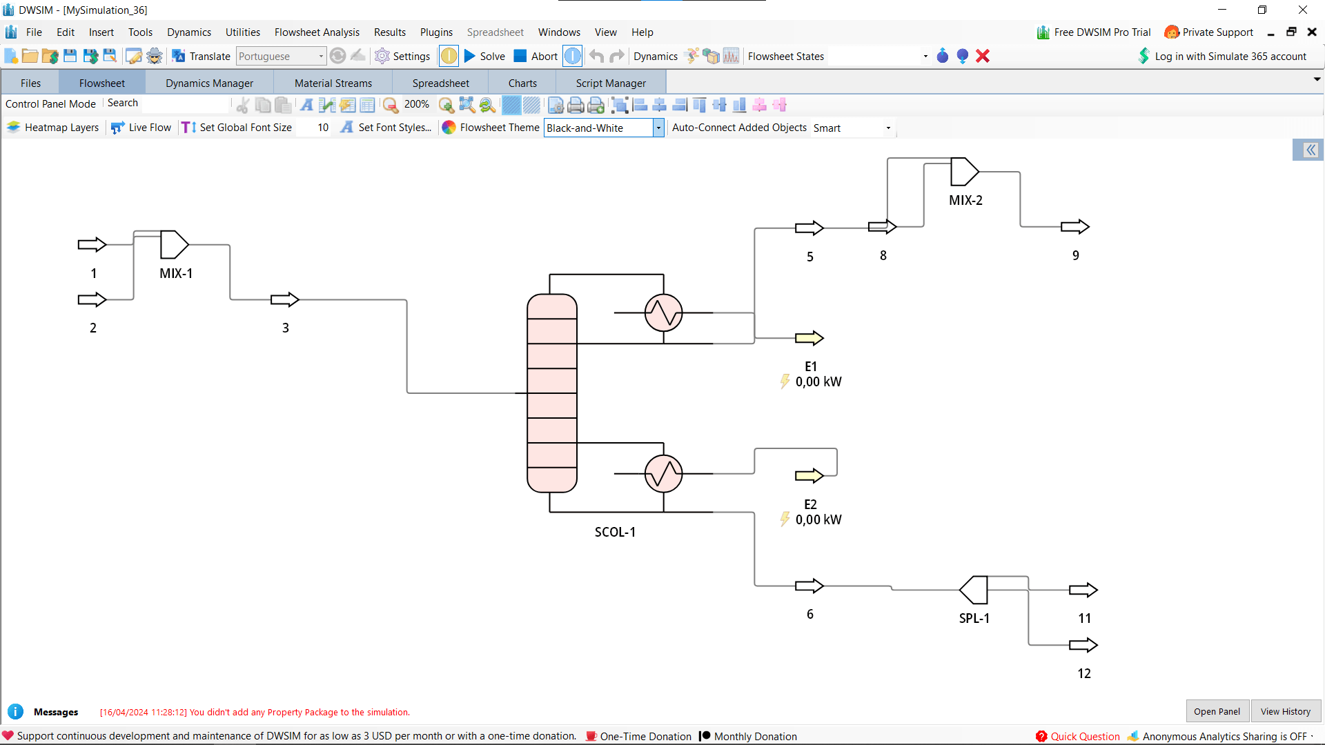Screen dimensions: 1325x745
Task: Click the Heatmap Layers icon
Action: [13, 128]
